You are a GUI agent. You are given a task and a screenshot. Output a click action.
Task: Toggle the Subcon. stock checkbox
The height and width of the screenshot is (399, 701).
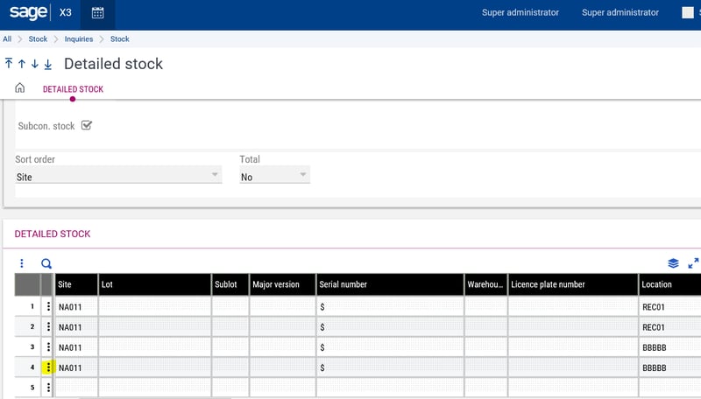[x=87, y=125]
